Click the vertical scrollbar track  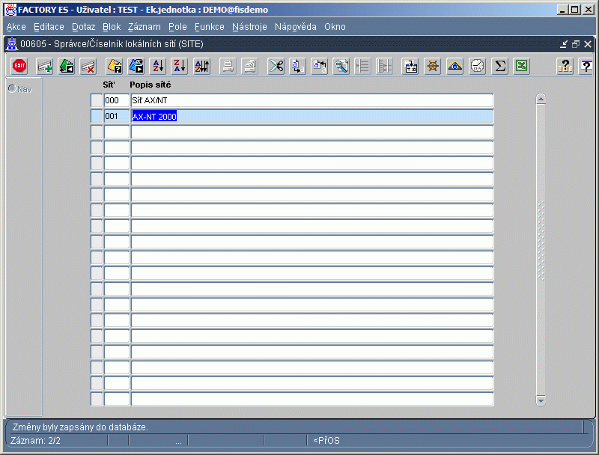541,250
